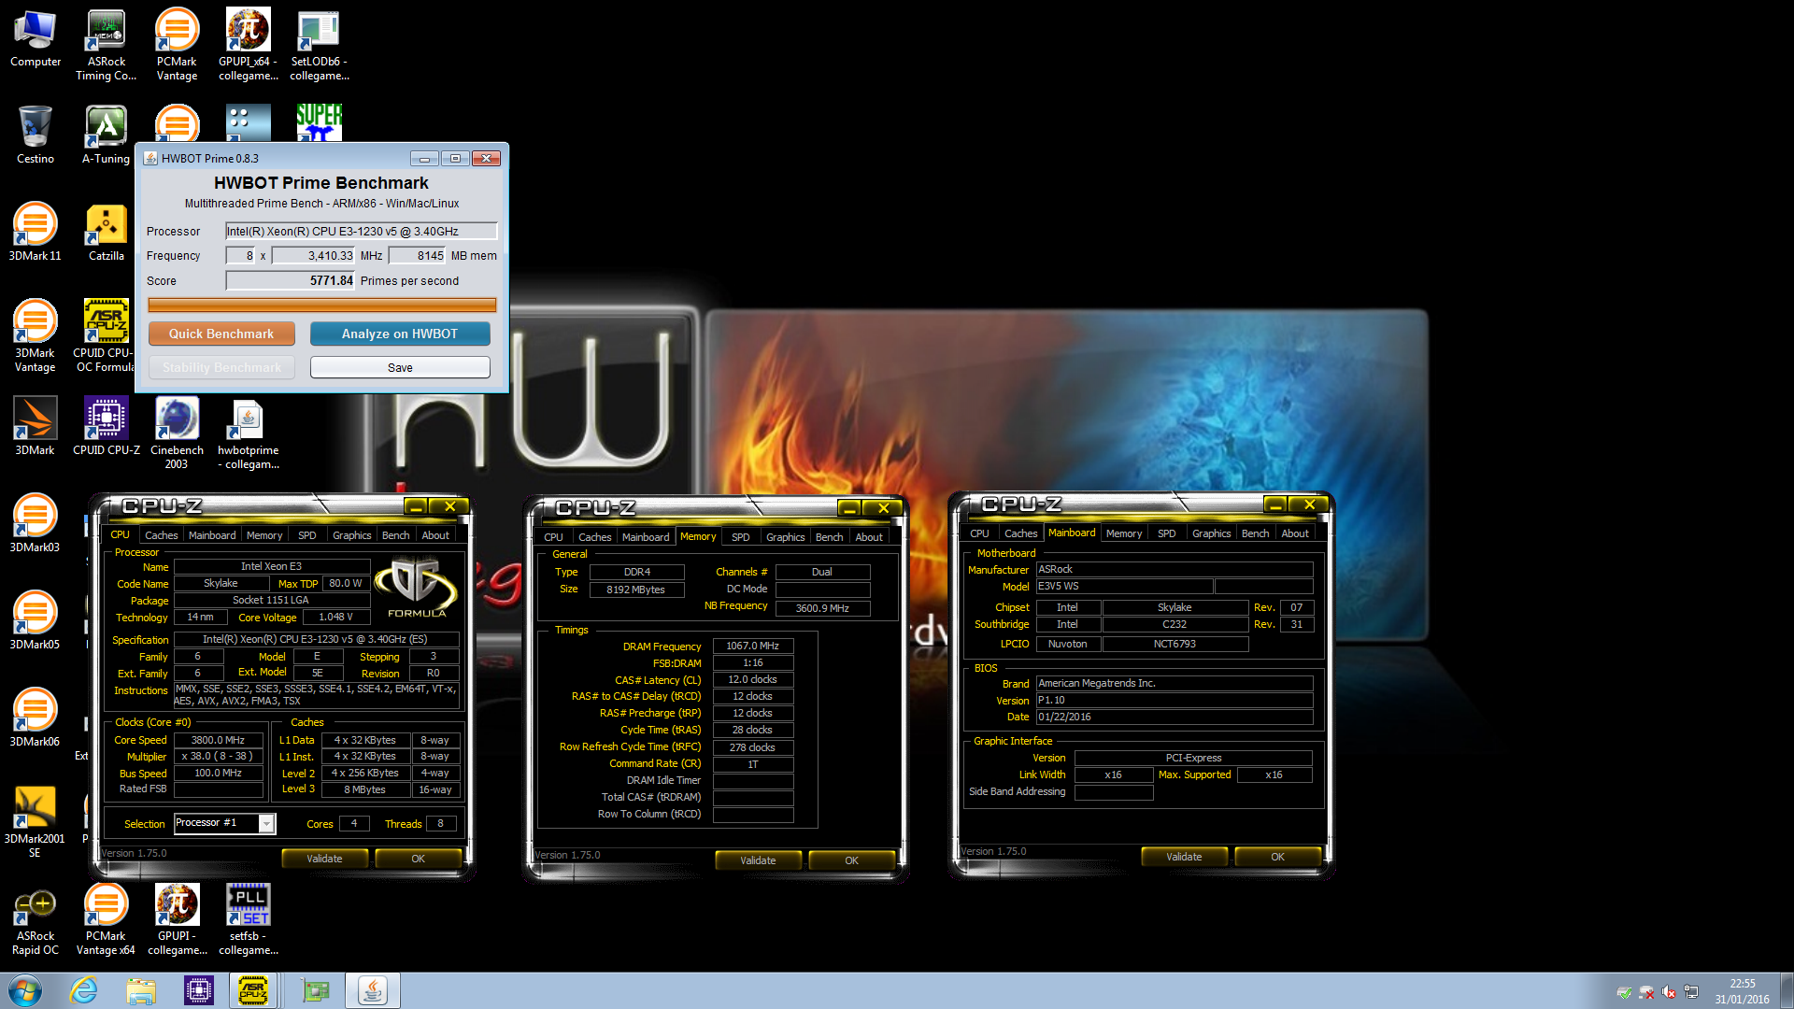The width and height of the screenshot is (1794, 1009).
Task: Click OK in the left CPU-Z window
Action: (x=418, y=859)
